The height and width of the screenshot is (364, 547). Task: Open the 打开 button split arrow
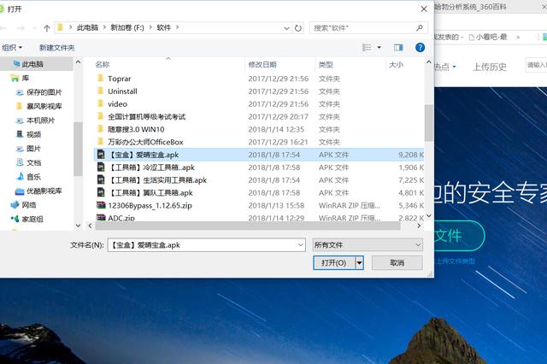pyautogui.click(x=359, y=263)
